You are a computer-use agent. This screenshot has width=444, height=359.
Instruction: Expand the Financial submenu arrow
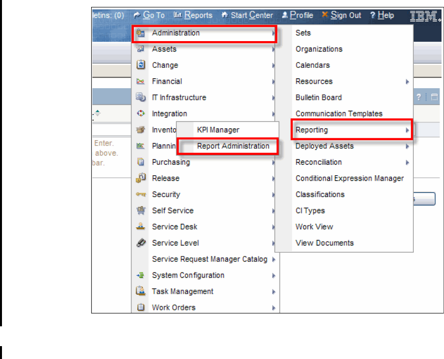pos(274,82)
